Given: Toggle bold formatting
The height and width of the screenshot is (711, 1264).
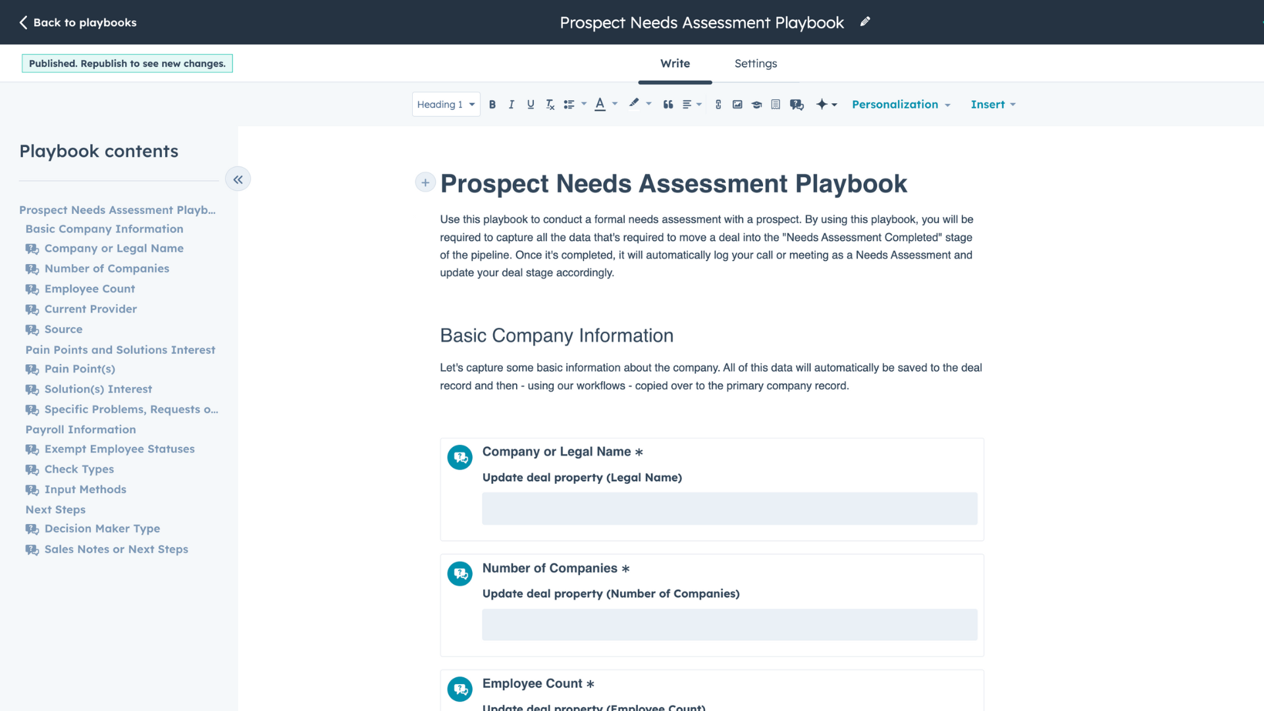Looking at the screenshot, I should 492,105.
